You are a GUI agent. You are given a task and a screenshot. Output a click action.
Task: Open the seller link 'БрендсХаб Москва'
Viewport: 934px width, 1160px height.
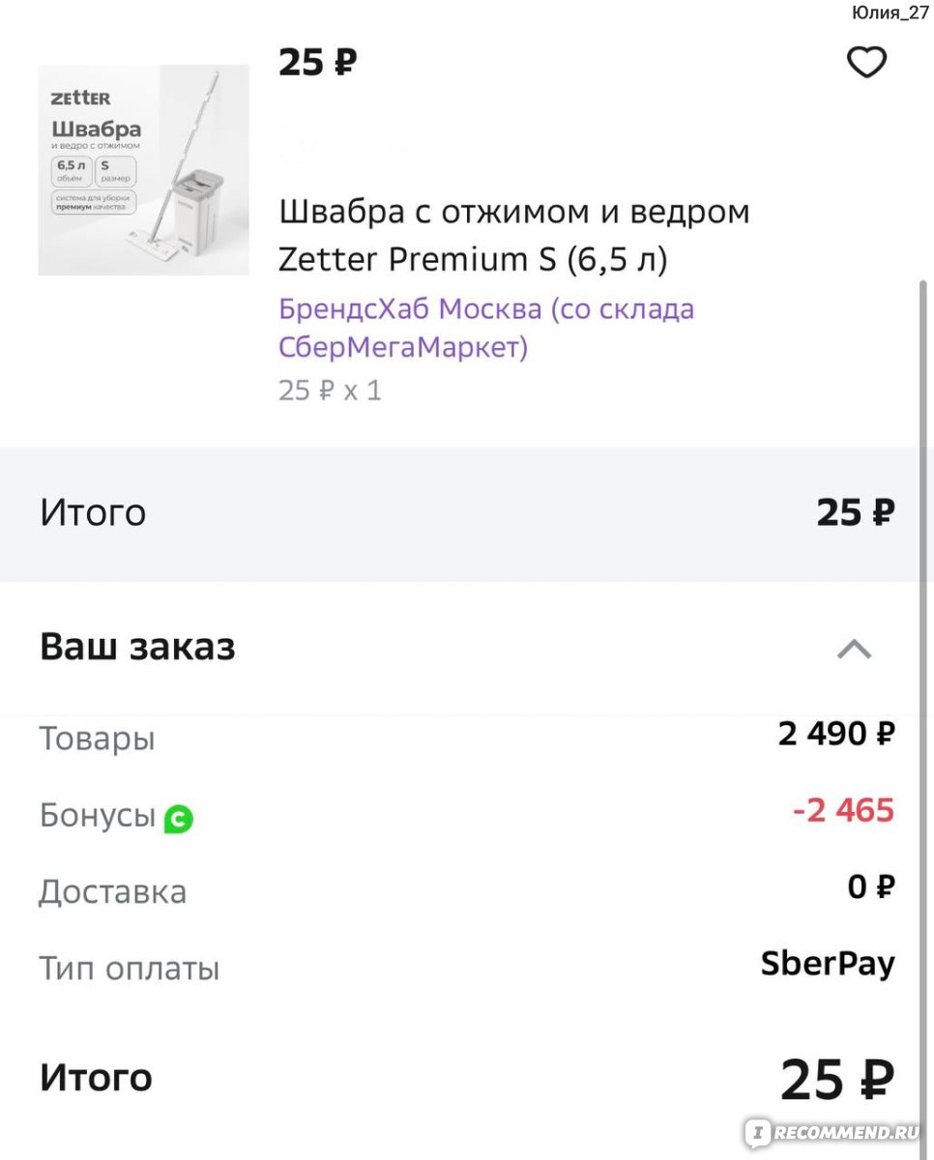tap(410, 309)
